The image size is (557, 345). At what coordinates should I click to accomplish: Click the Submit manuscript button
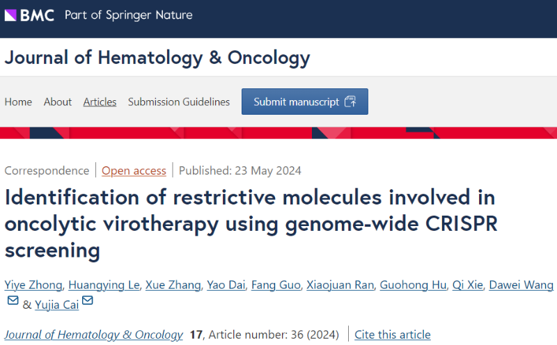click(305, 102)
